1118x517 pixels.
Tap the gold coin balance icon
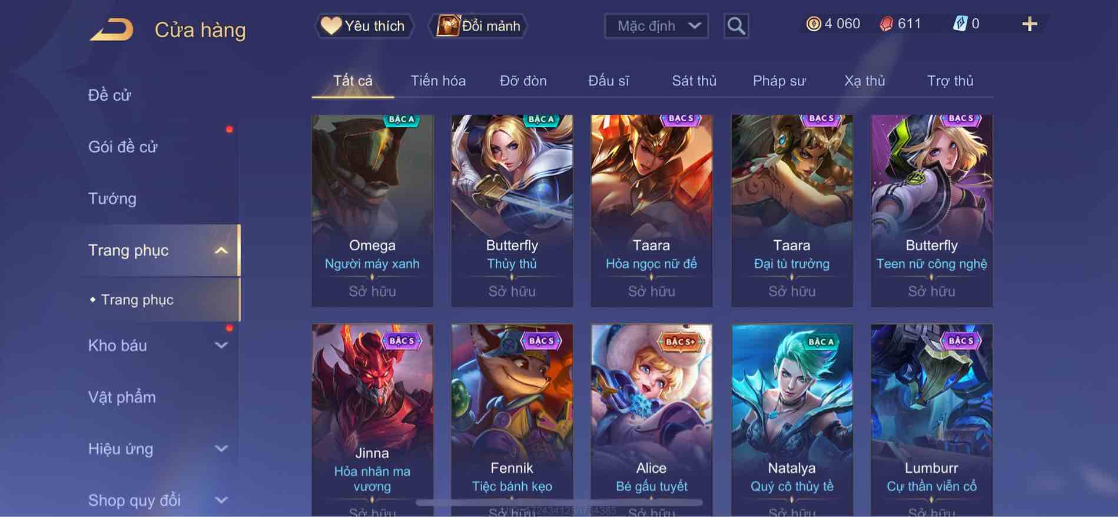click(x=814, y=24)
